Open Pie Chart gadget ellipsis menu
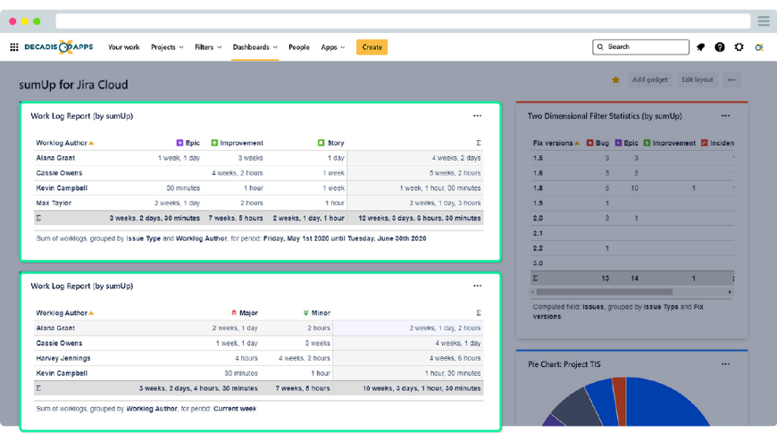777x441 pixels. pyautogui.click(x=725, y=364)
